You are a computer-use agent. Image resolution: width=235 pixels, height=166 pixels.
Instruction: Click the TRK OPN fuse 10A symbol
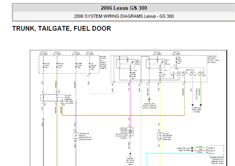pyautogui.click(x=177, y=61)
